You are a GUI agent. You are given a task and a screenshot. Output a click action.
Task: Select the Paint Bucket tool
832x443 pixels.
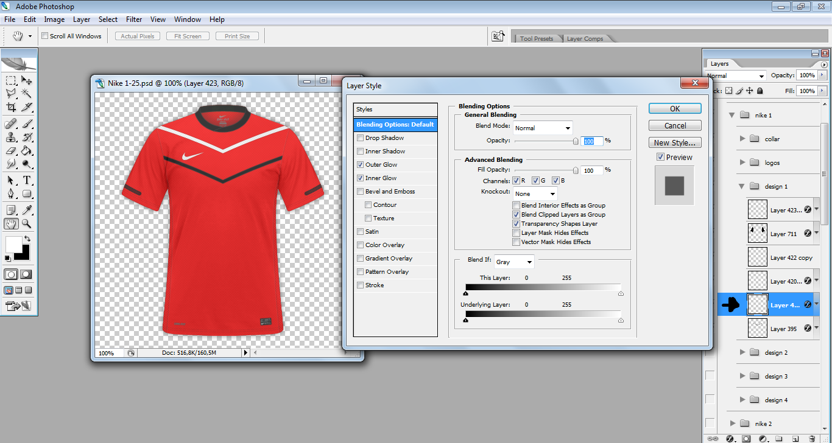point(27,150)
